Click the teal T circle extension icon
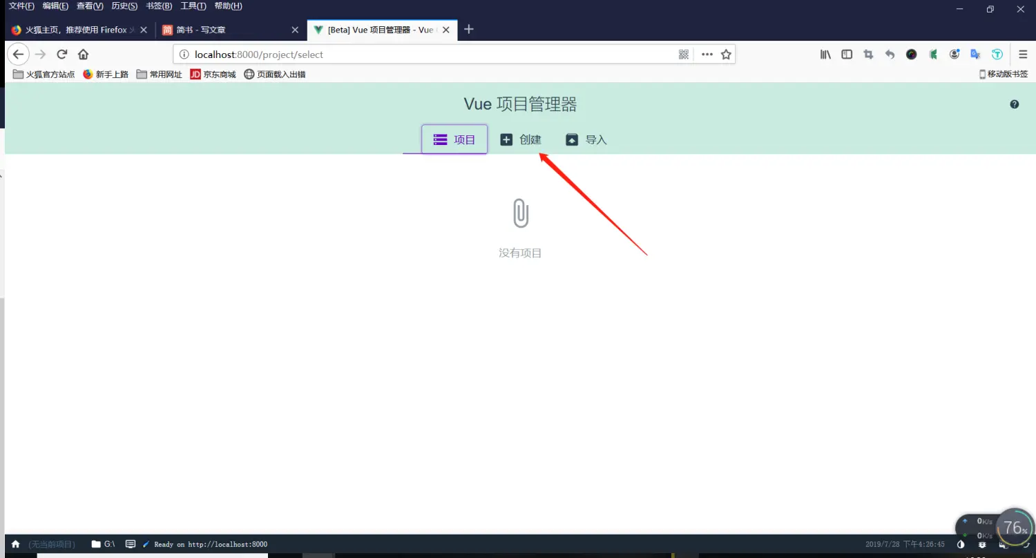The width and height of the screenshot is (1036, 558). 997,55
